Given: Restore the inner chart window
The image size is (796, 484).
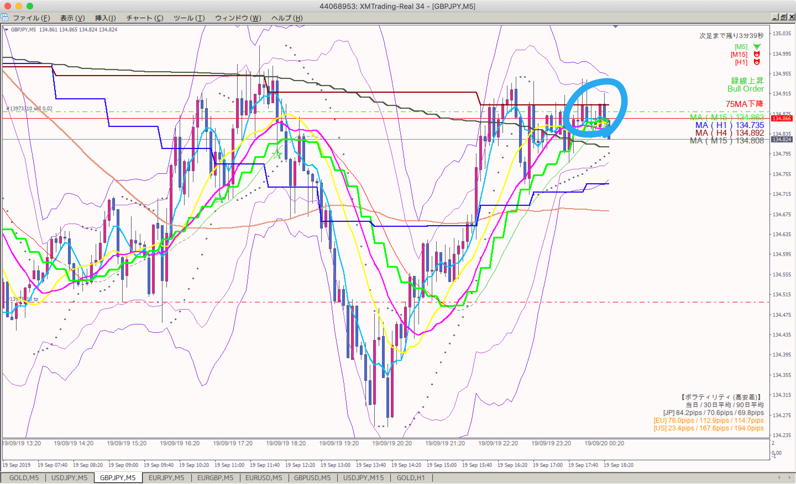Looking at the screenshot, I should [x=783, y=17].
